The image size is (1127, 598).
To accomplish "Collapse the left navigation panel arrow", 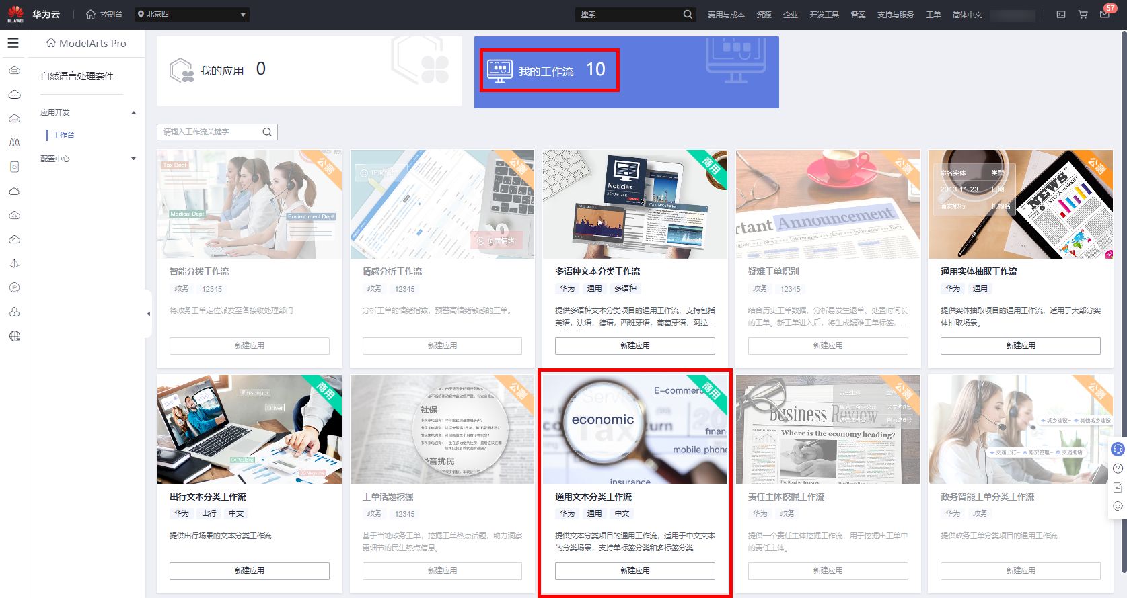I will point(148,314).
